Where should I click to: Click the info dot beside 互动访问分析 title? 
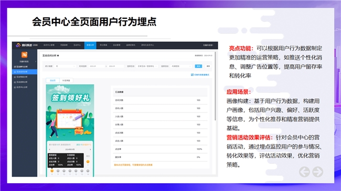pos(58,55)
